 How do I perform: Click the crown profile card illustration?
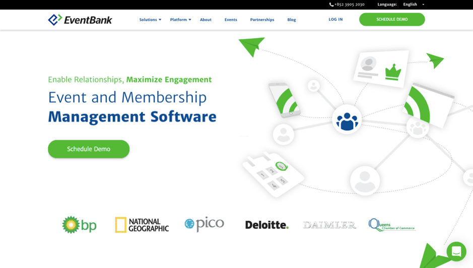381,69
